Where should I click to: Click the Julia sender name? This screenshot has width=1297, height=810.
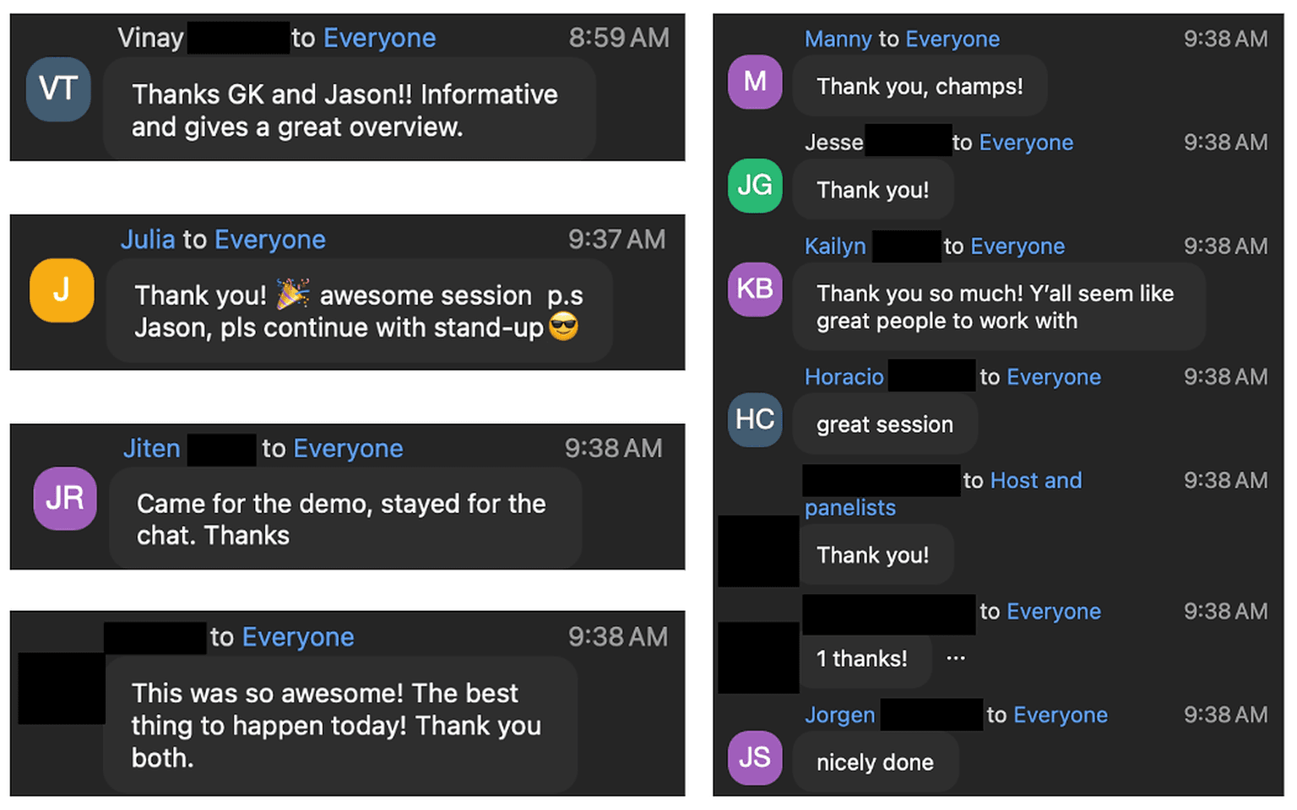pyautogui.click(x=148, y=240)
